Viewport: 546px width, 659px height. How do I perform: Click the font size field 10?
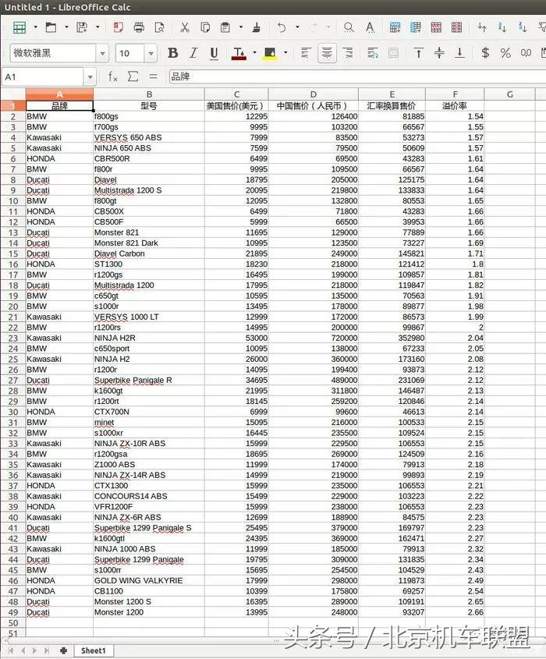tap(130, 53)
